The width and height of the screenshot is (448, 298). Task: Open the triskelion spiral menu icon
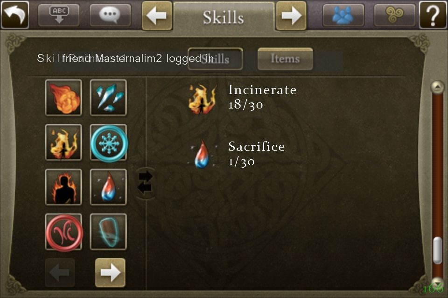point(395,15)
